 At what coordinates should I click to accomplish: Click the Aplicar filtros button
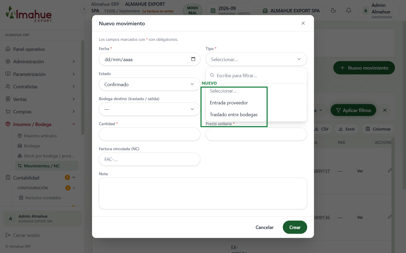pyautogui.click(x=353, y=110)
